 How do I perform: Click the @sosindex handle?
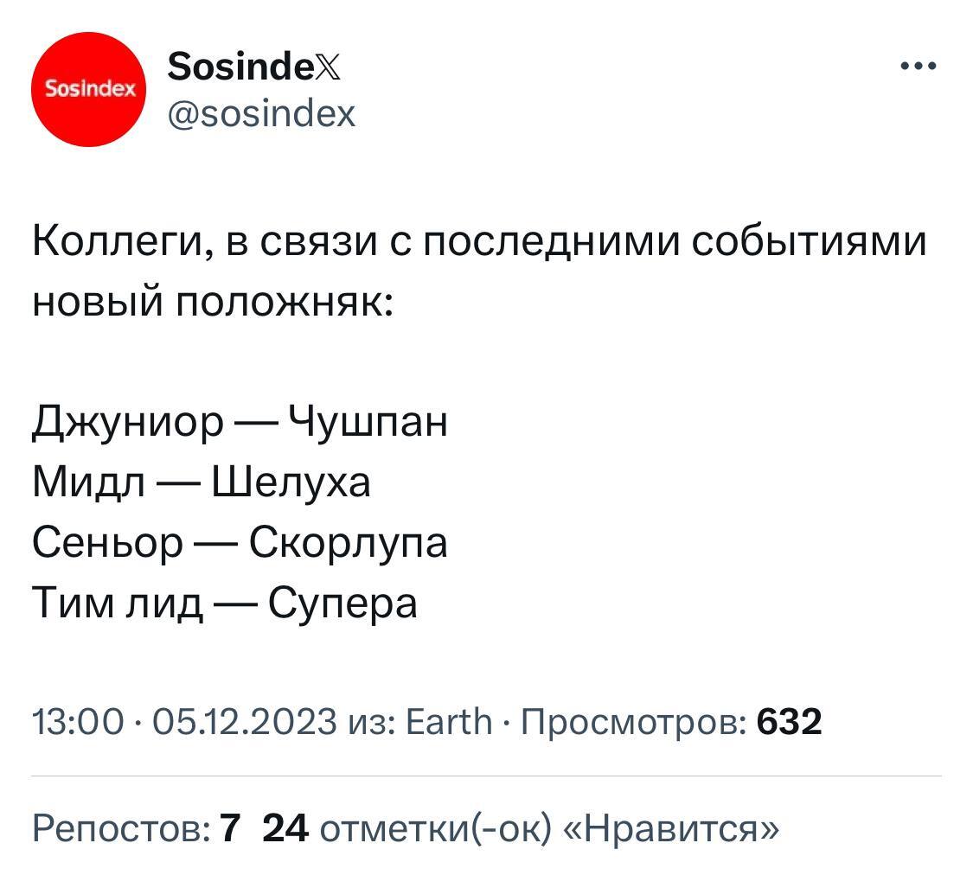pyautogui.click(x=261, y=112)
